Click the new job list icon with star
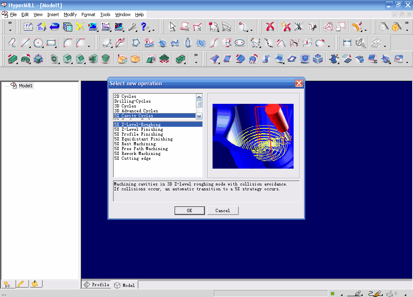The width and height of the screenshot is (413, 297). tap(42, 27)
